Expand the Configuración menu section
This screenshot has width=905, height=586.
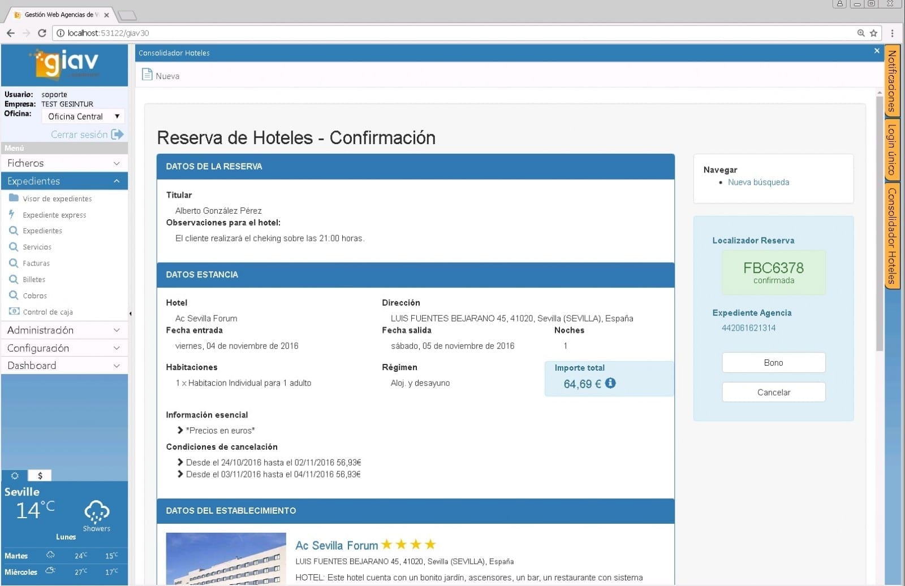(64, 348)
